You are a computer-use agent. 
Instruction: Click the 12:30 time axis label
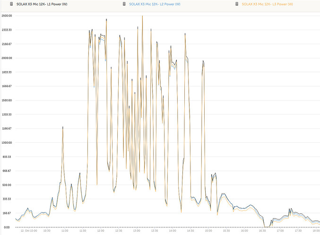(x=119, y=231)
